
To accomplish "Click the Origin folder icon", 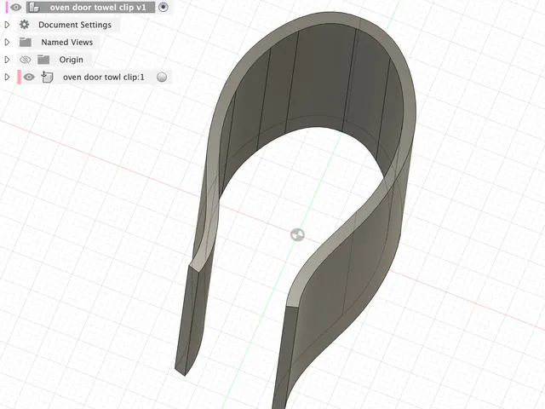I will point(43,60).
